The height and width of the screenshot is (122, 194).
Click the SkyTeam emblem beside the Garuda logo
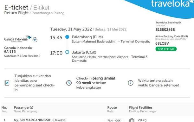point(35,40)
